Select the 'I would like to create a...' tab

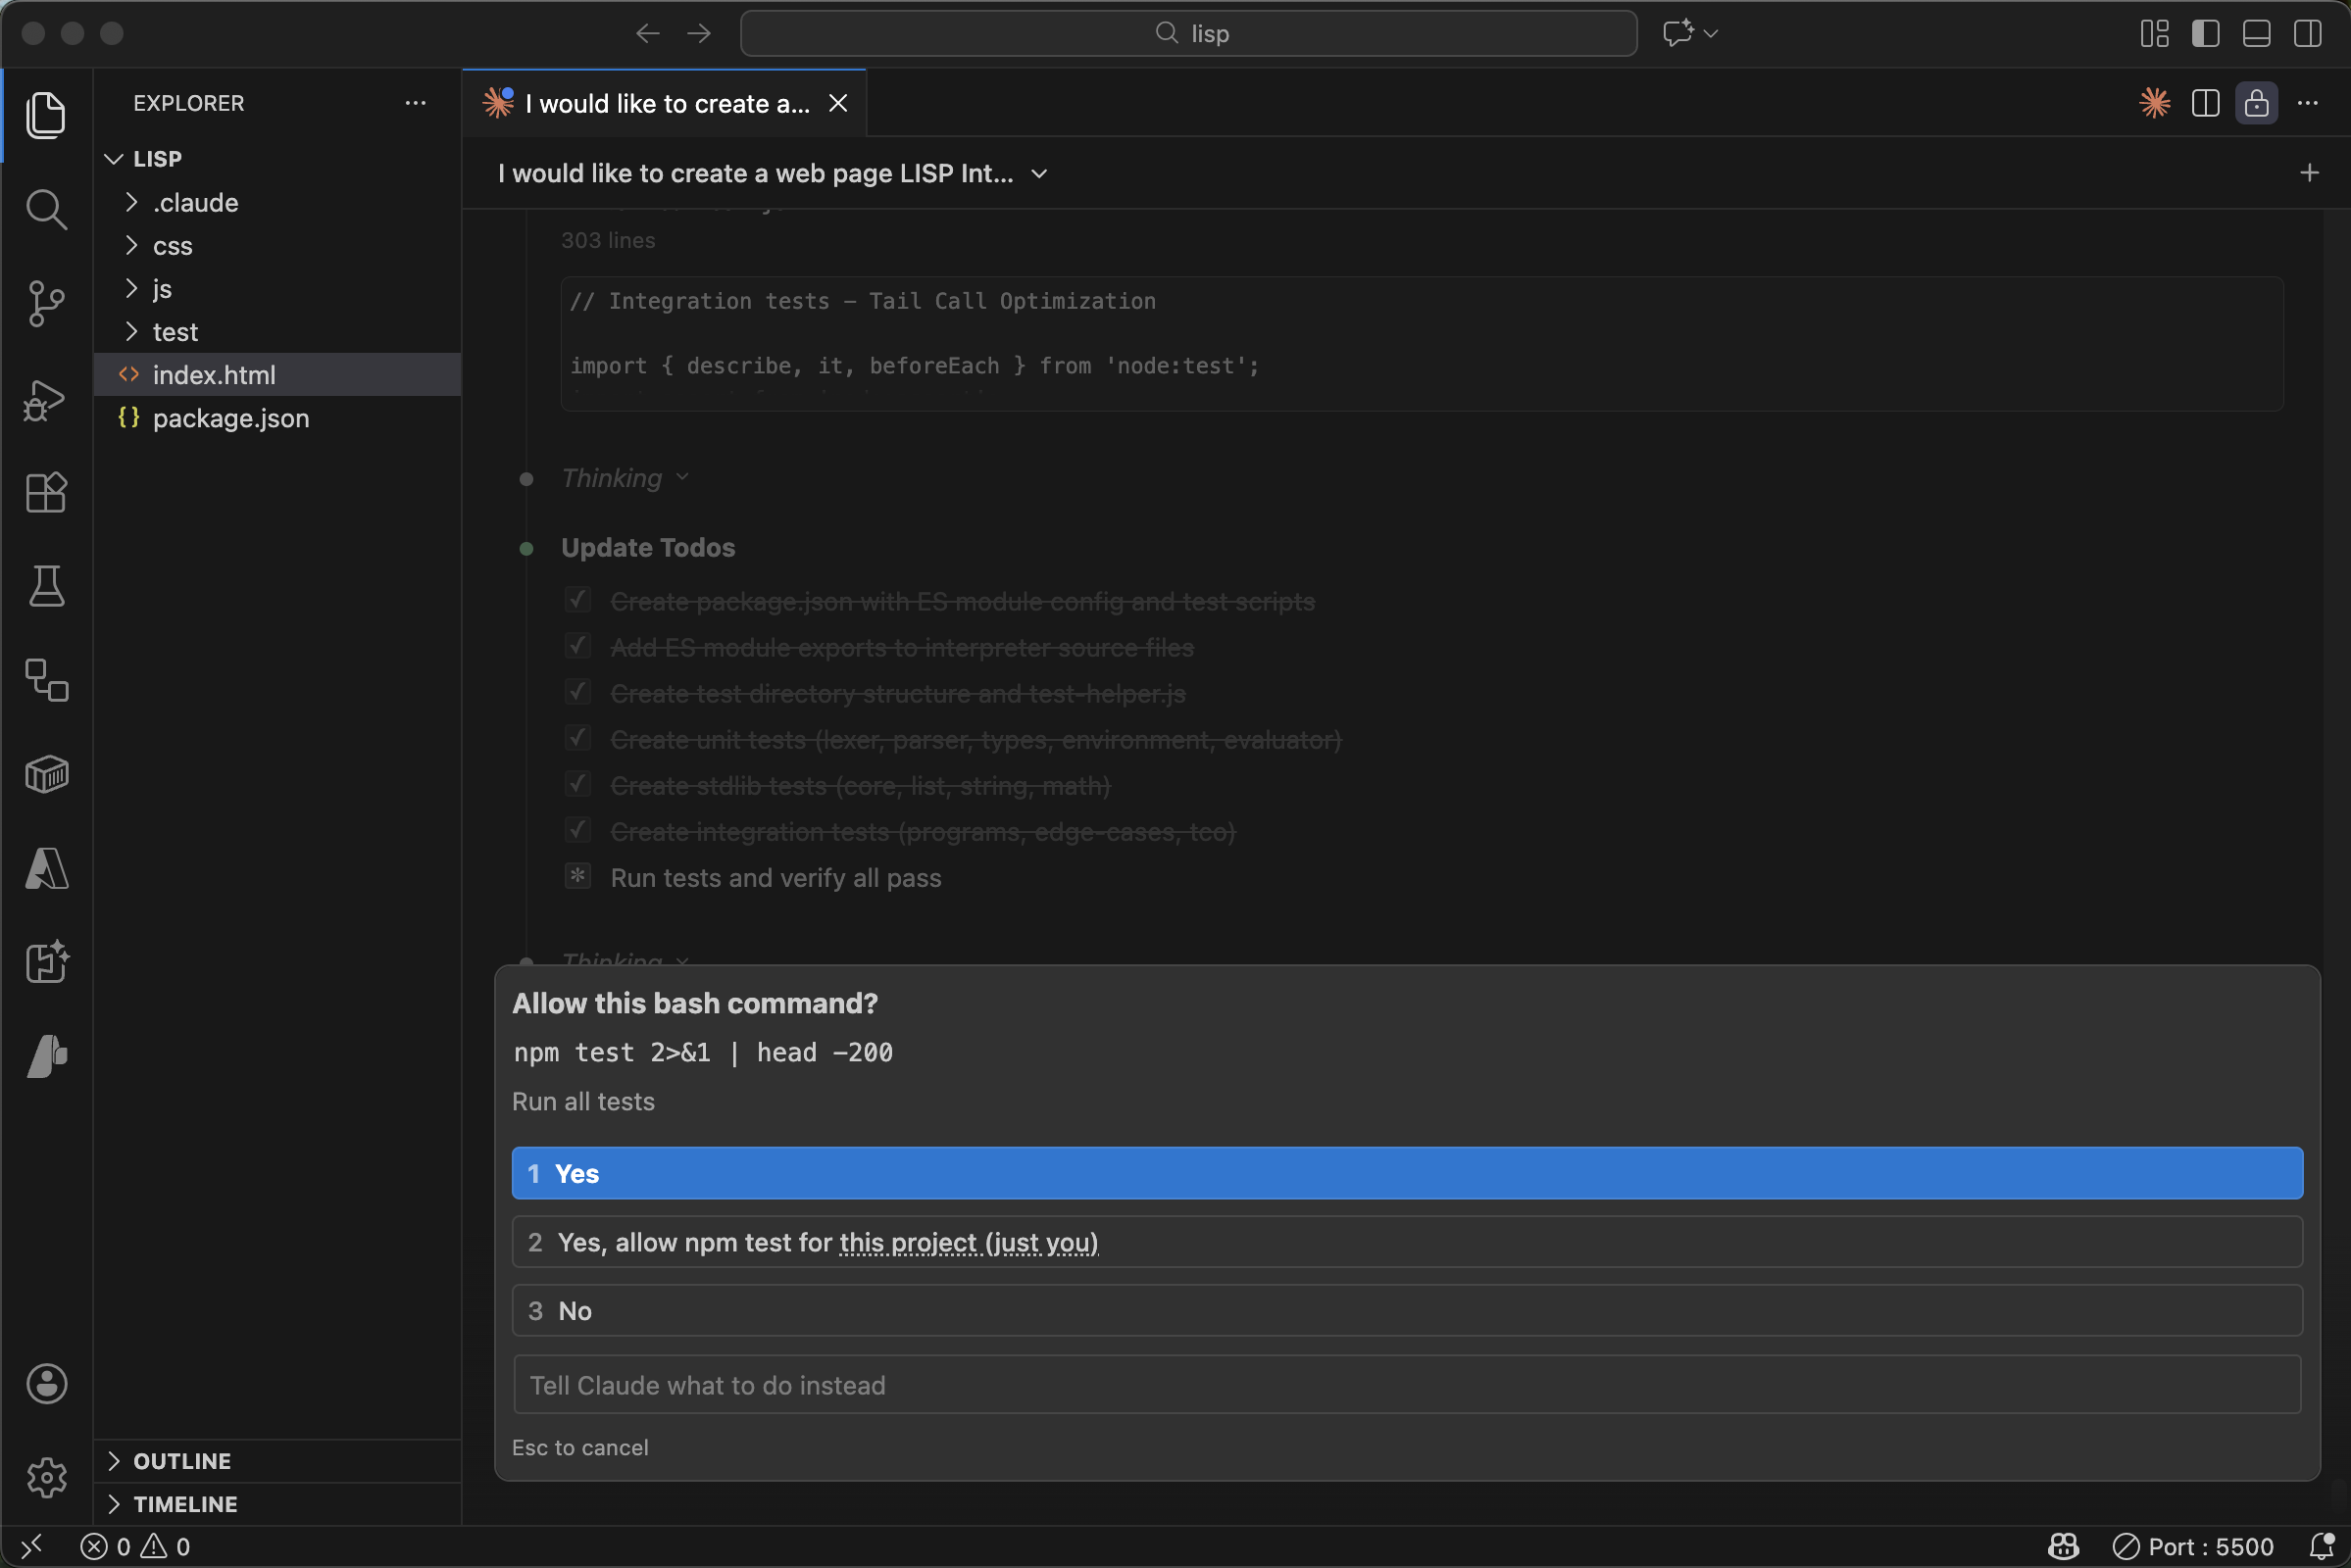tap(666, 103)
